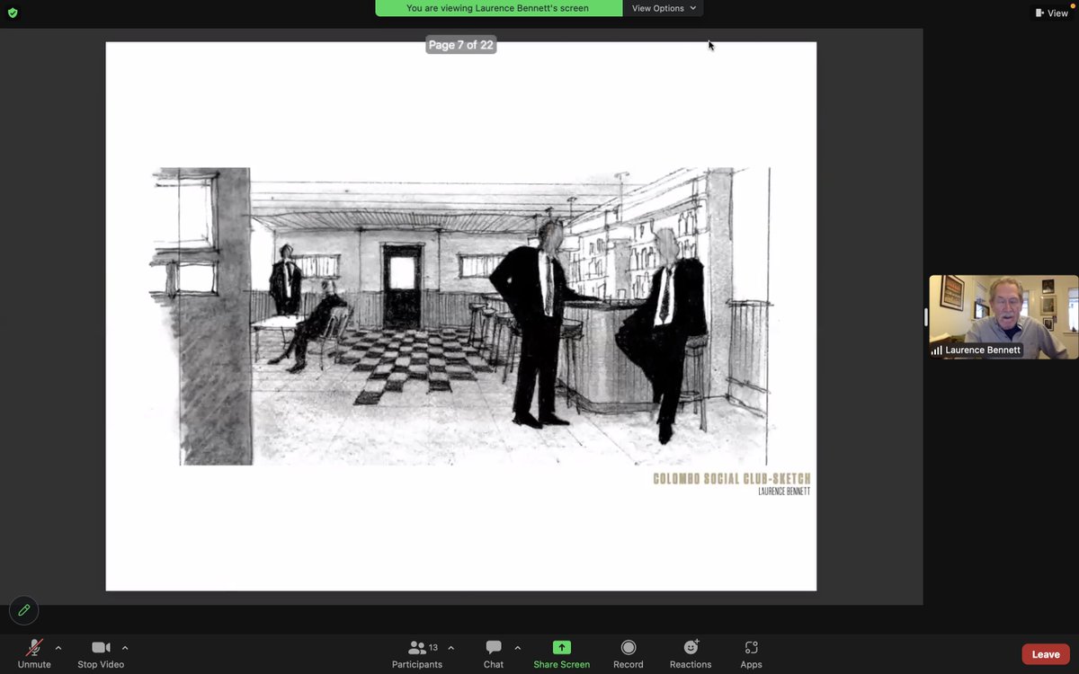Click the Colombo Social Club-Sketch caption
The height and width of the screenshot is (674, 1079).
pyautogui.click(x=731, y=479)
